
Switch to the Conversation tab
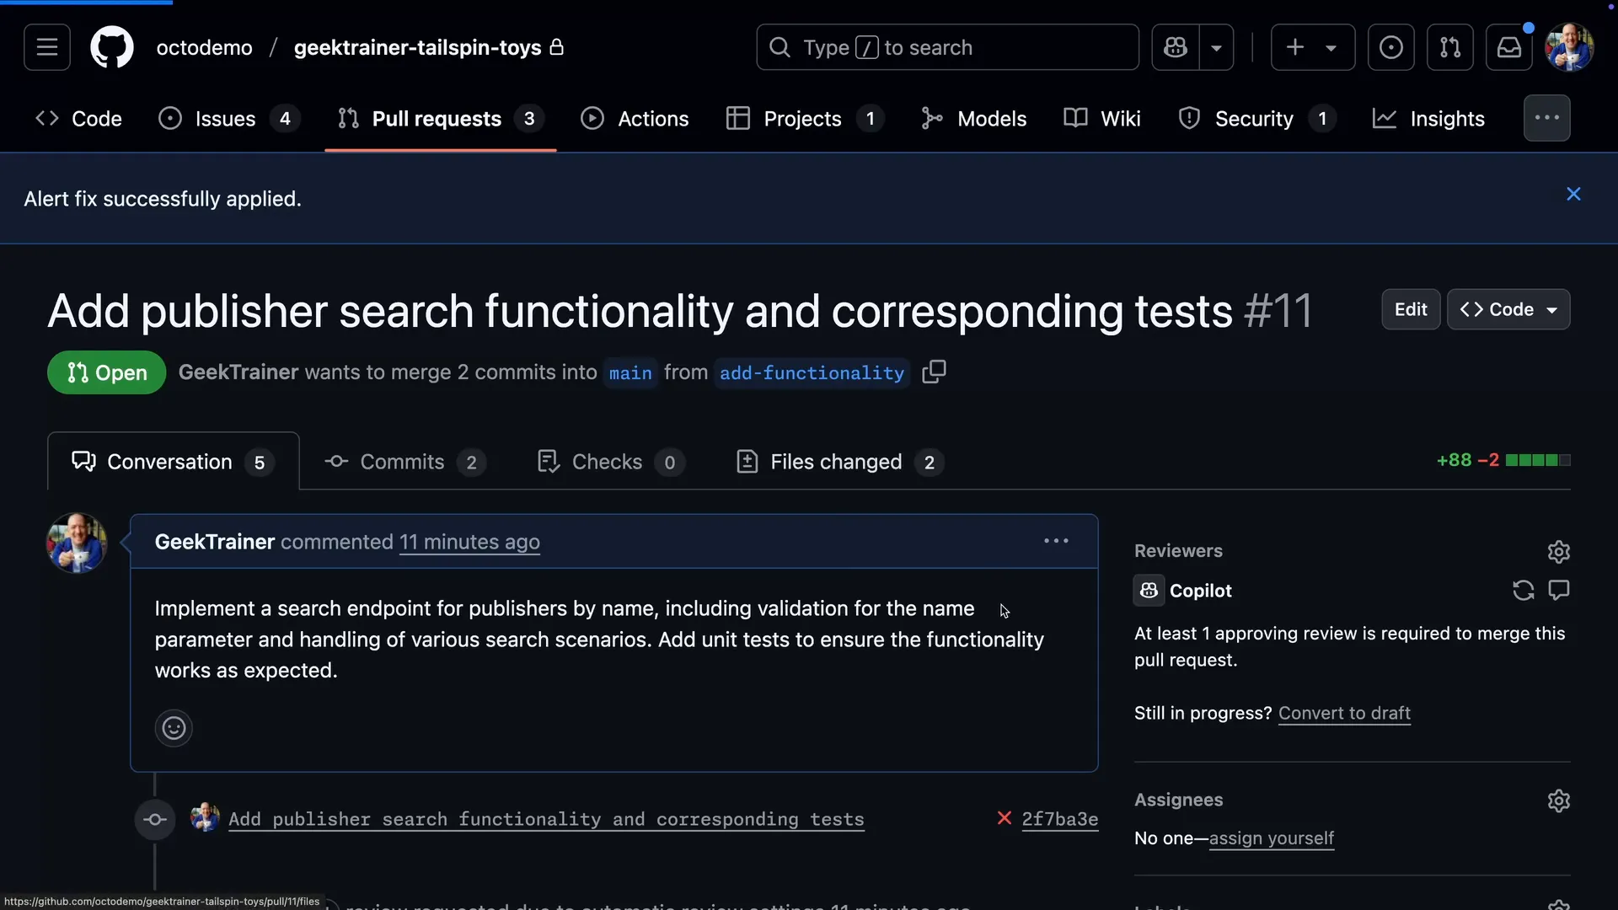174,462
